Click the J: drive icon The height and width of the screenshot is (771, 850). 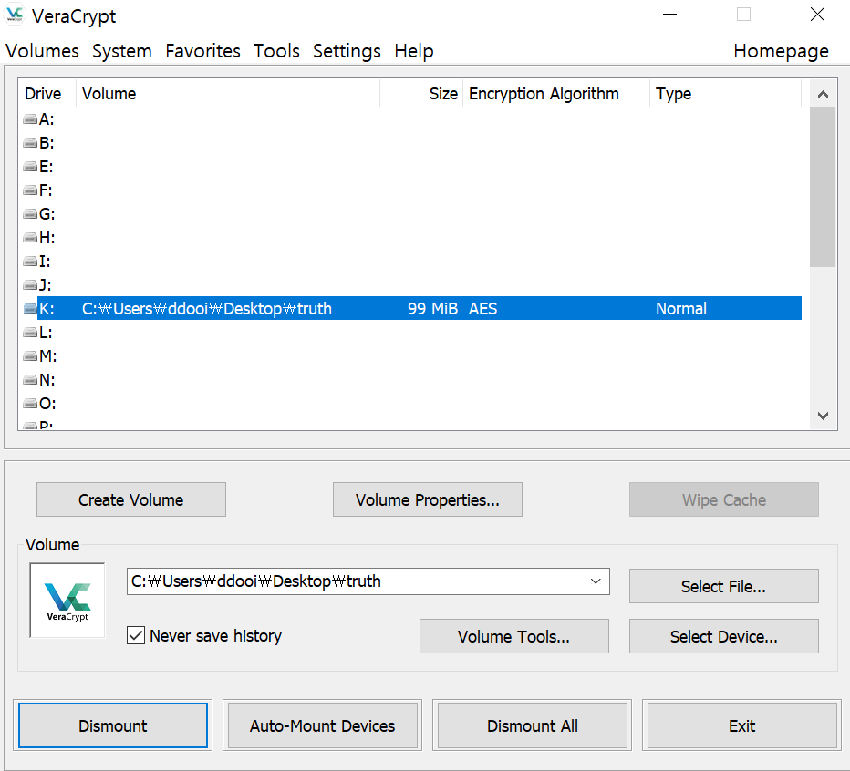tap(30, 285)
